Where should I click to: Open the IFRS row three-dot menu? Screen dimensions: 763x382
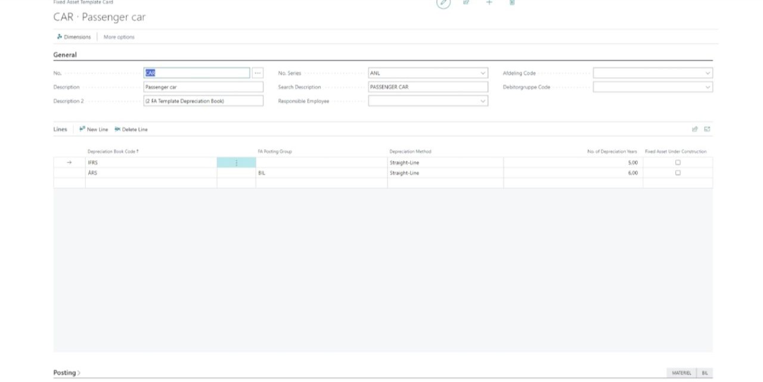tap(236, 162)
